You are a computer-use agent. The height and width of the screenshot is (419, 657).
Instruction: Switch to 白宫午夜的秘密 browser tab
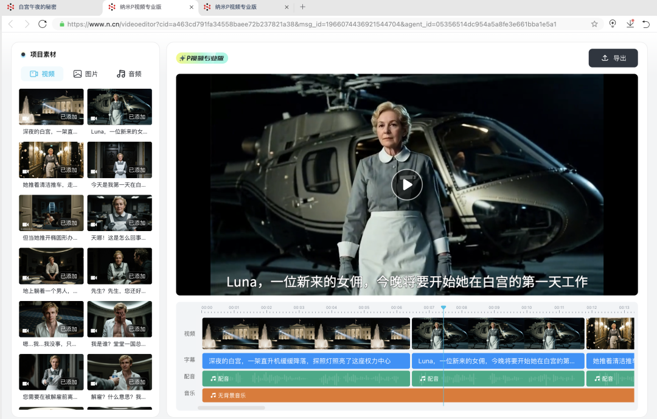(38, 7)
